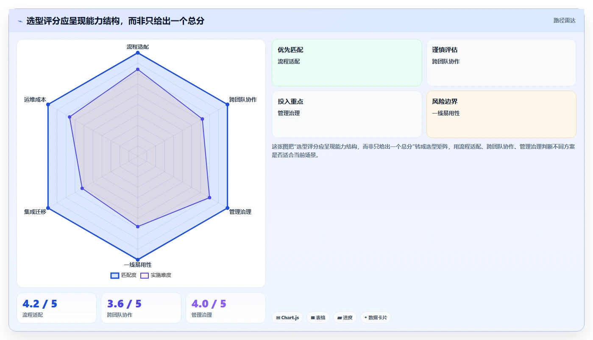The image size is (593, 340).
Task: Click inner 实施难度 point on 跨团队协作 axis
Action: click(x=203, y=119)
